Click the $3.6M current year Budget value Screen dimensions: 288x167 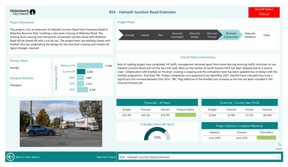click(212, 115)
